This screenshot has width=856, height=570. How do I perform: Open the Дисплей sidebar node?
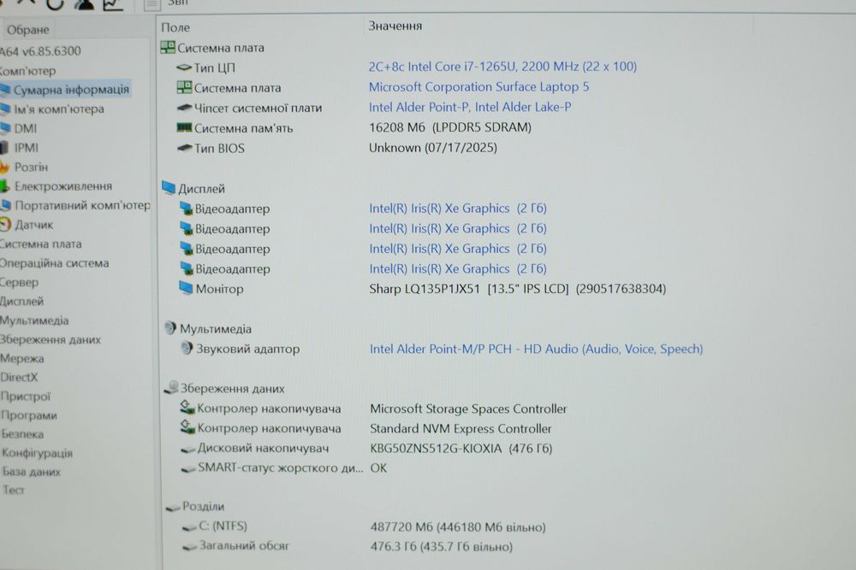point(22,302)
